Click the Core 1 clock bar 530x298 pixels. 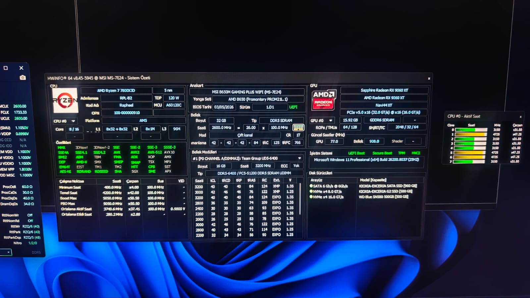click(471, 134)
